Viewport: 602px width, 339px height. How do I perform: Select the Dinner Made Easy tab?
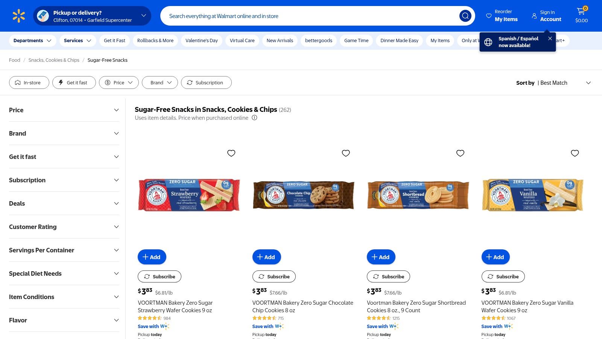[x=399, y=40]
